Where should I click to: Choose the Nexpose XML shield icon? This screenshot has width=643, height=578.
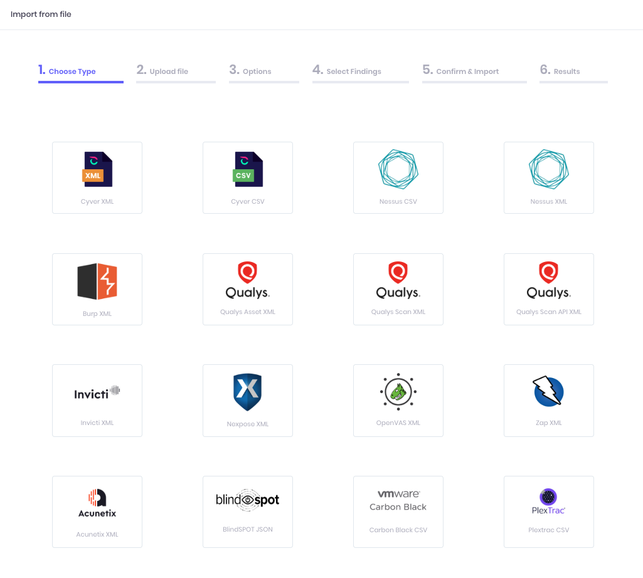pyautogui.click(x=248, y=392)
